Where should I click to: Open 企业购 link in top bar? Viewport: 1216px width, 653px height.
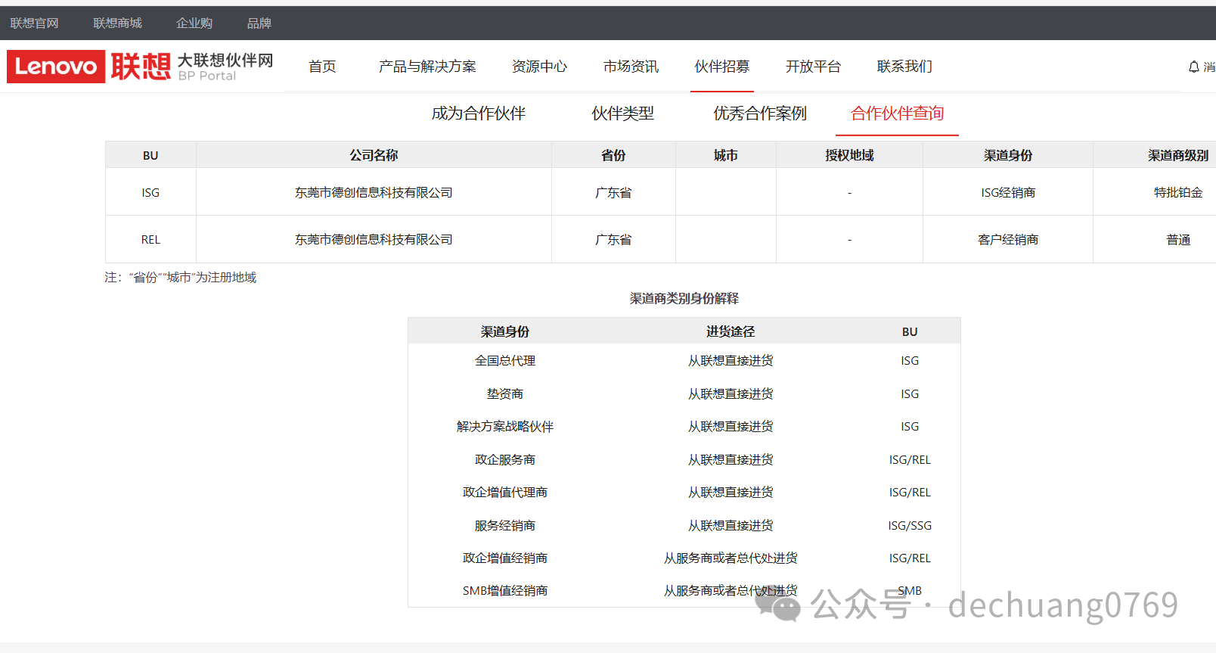click(x=194, y=23)
